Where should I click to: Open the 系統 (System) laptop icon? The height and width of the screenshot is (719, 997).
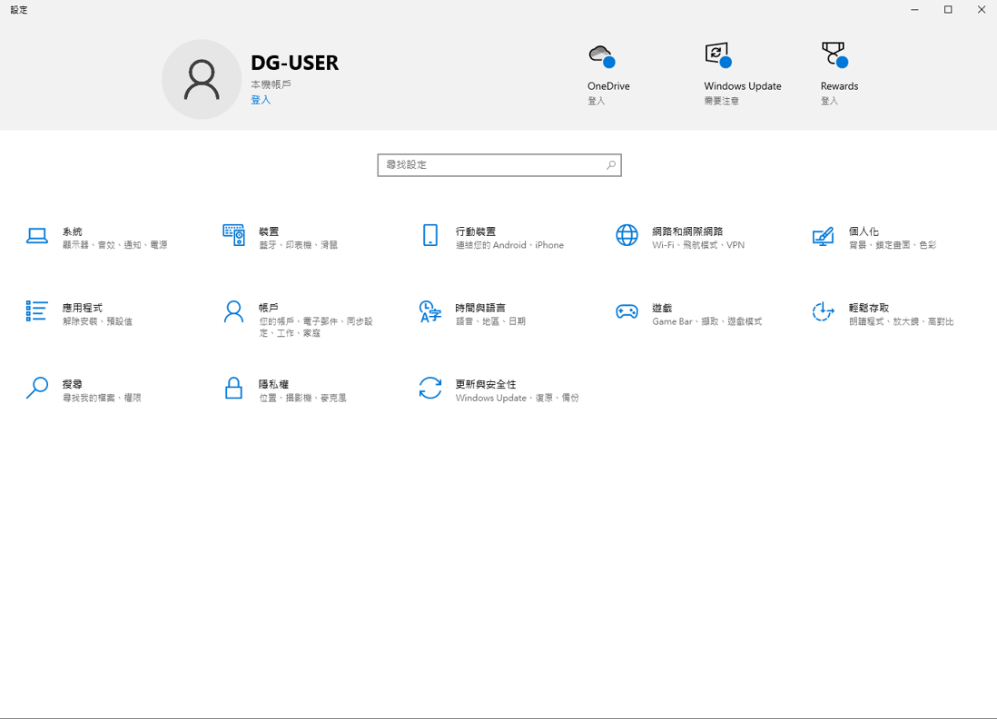pyautogui.click(x=37, y=236)
